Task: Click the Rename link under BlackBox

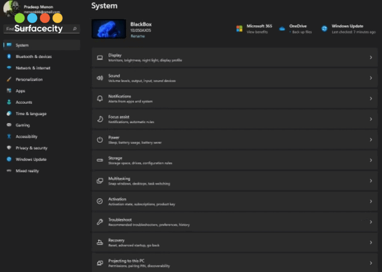Action: (x=136, y=35)
